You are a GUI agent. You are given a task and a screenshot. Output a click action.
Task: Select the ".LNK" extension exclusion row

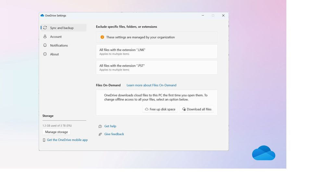point(156,51)
